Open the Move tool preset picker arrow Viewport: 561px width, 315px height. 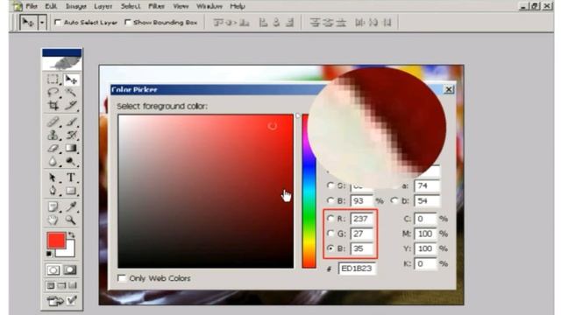click(x=42, y=23)
